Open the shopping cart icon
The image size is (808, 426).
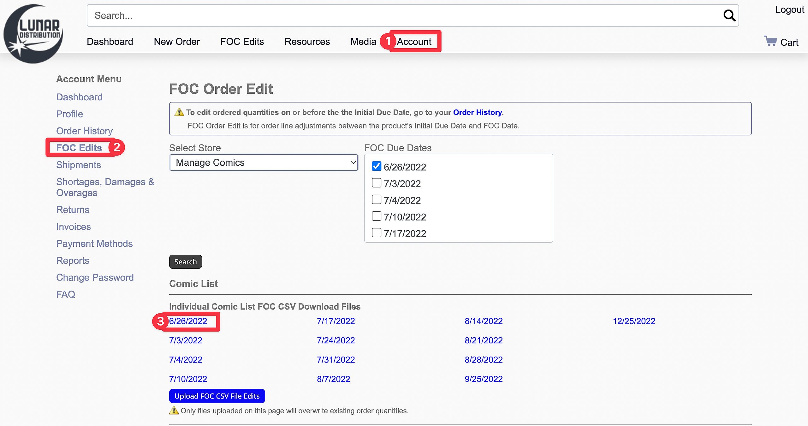pos(770,41)
